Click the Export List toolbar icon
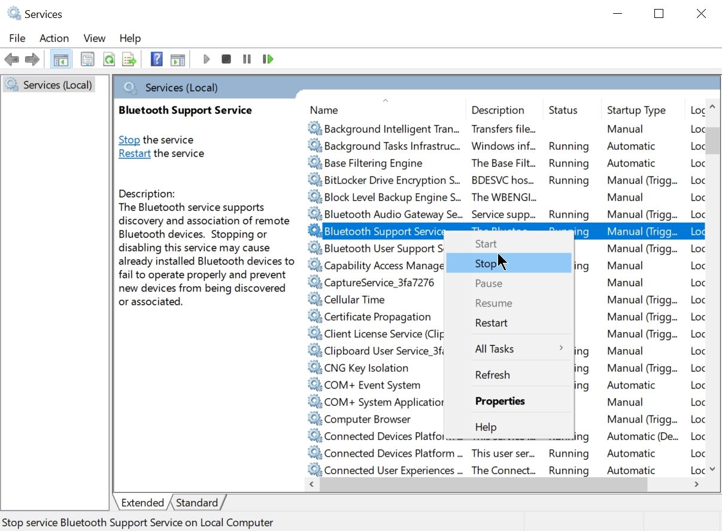The height and width of the screenshot is (531, 722). (129, 59)
